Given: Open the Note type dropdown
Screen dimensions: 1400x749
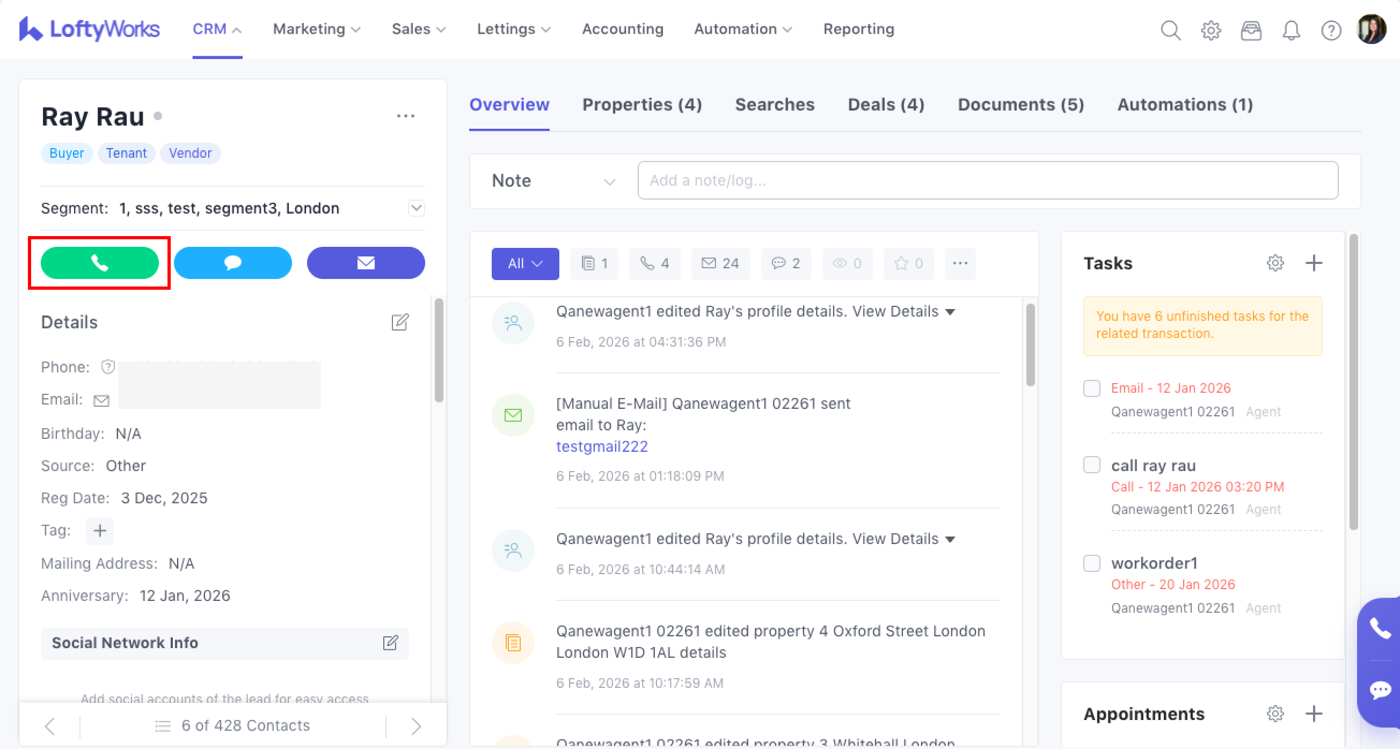Looking at the screenshot, I should pyautogui.click(x=553, y=181).
